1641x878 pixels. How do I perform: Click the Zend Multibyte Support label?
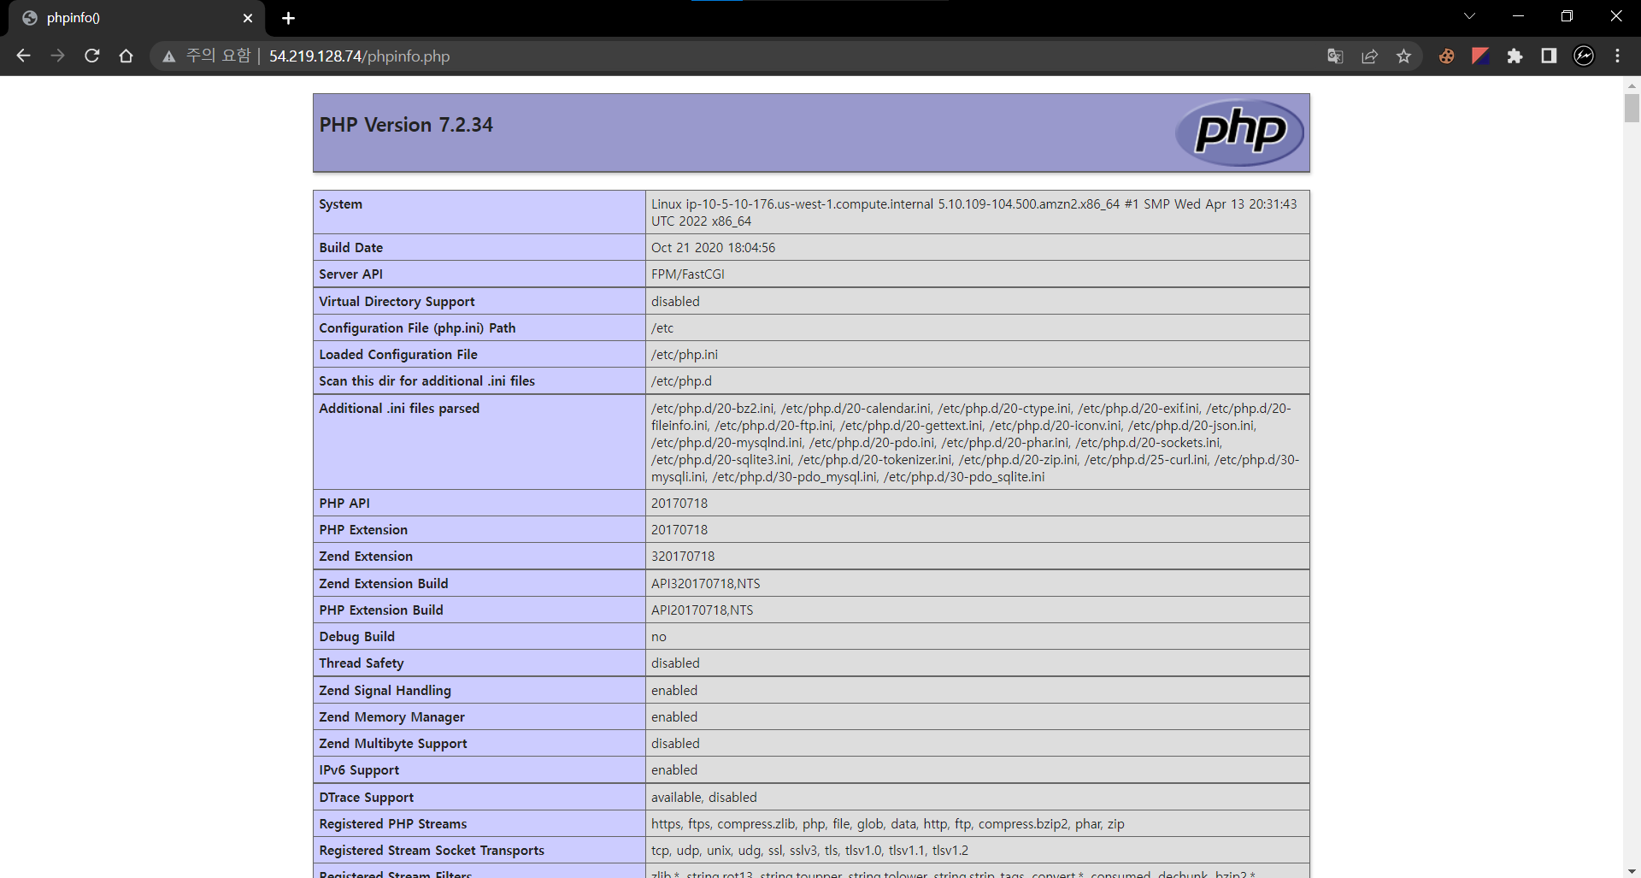(393, 744)
